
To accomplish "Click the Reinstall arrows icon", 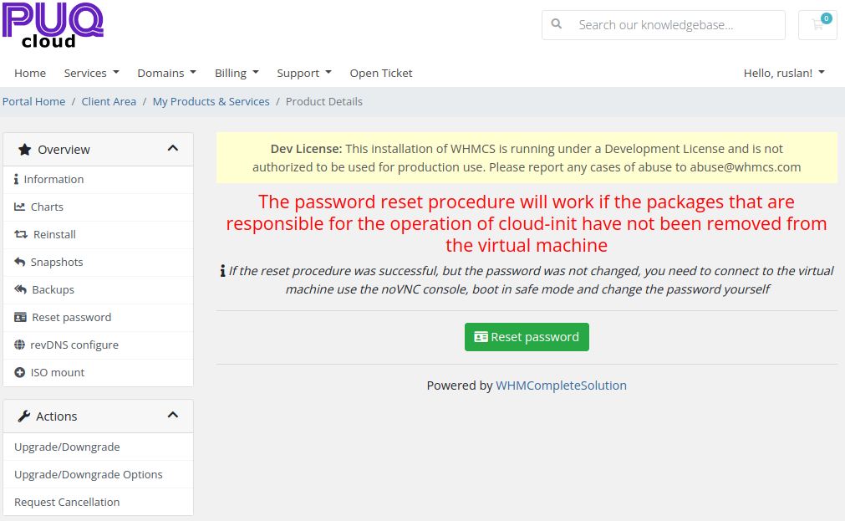I will 21,235.
